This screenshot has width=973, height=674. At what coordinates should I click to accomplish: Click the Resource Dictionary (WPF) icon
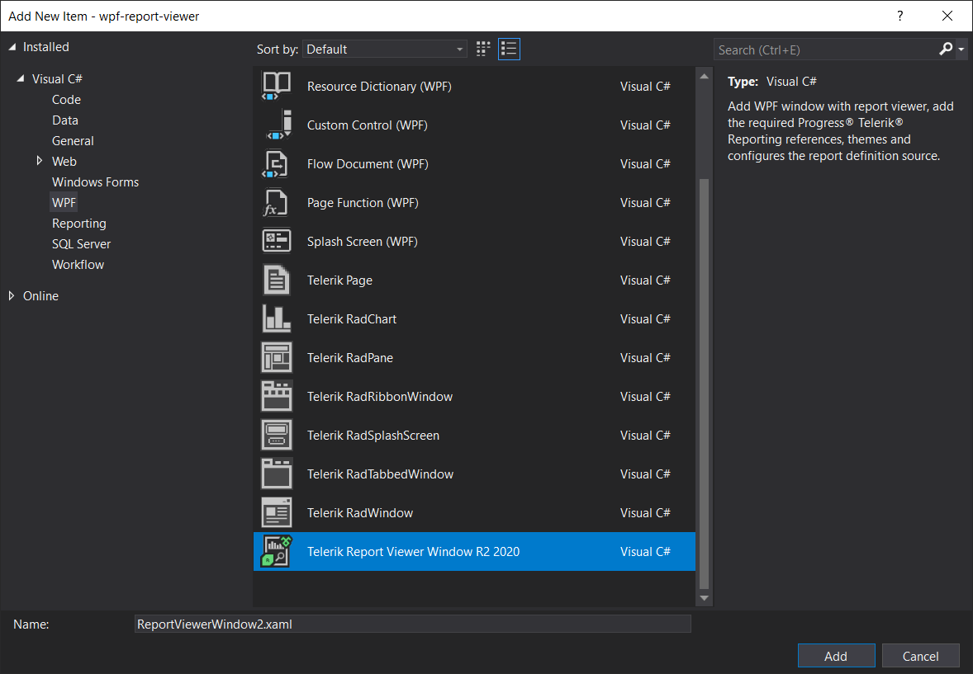(277, 86)
